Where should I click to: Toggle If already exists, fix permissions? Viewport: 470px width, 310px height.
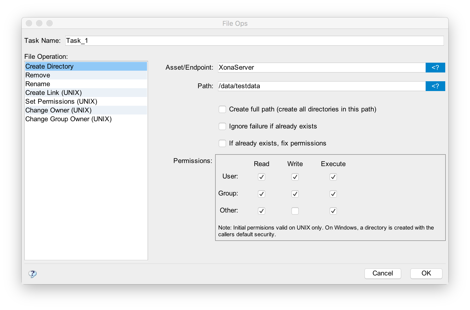(x=222, y=143)
